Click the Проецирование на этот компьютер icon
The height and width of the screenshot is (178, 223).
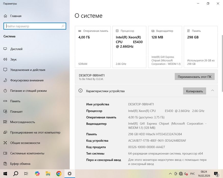click(x=5, y=132)
